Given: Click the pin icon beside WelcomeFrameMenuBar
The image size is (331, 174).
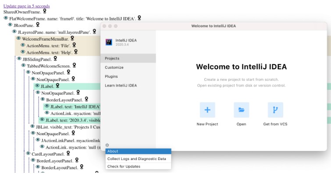Looking at the screenshot, I should pyautogui.click(x=72, y=38).
